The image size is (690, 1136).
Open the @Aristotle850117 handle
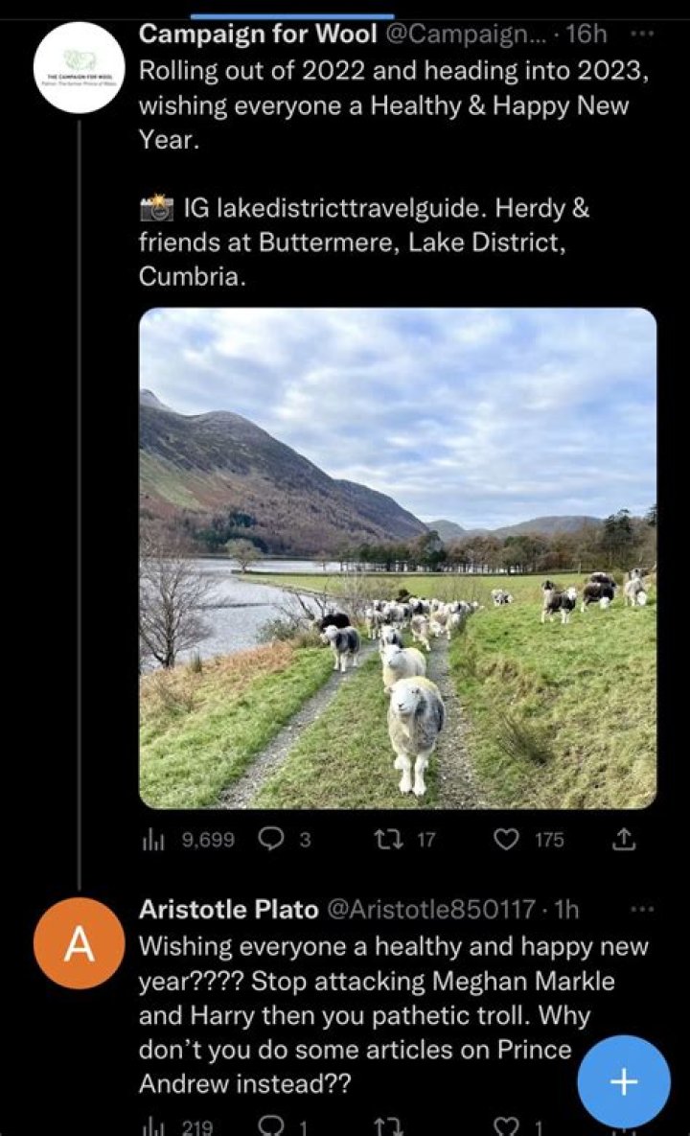tap(432, 909)
